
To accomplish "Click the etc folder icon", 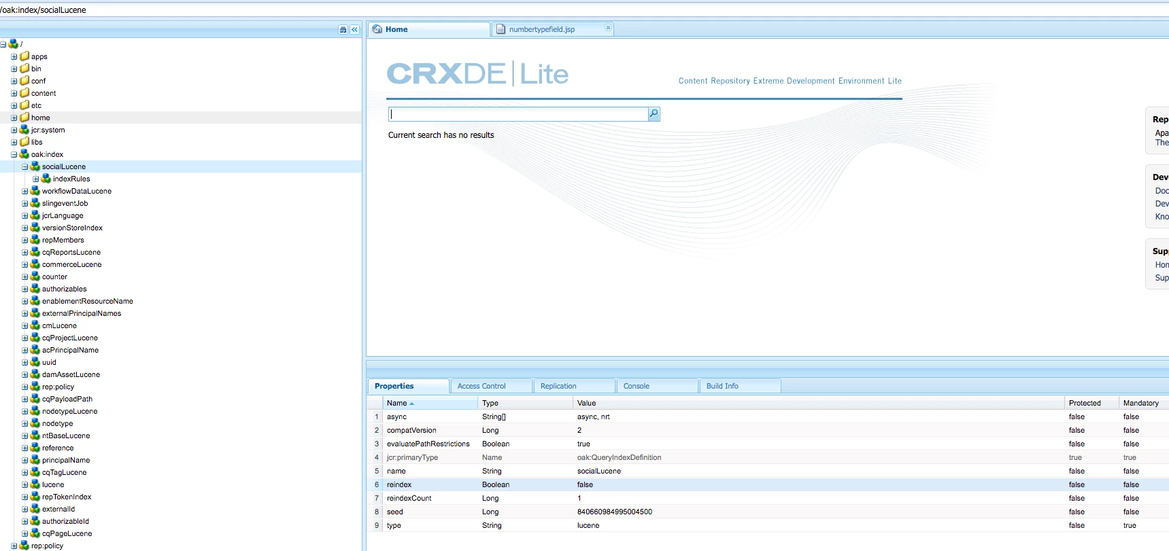I will (x=24, y=105).
